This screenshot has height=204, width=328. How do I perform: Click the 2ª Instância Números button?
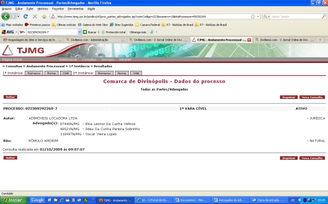(104, 73)
